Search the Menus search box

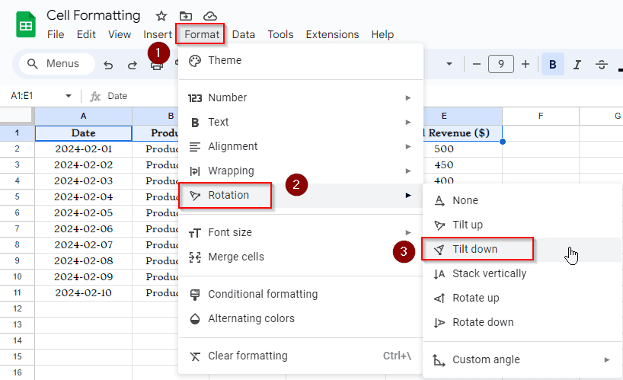click(x=57, y=64)
